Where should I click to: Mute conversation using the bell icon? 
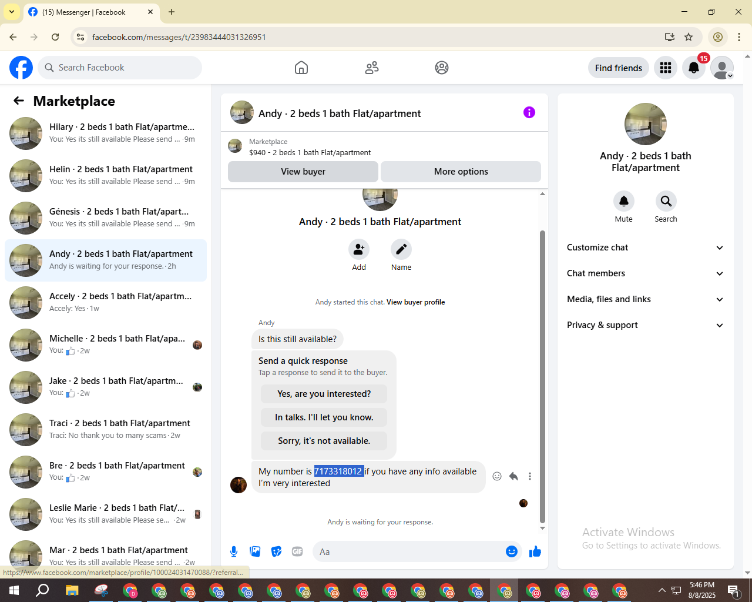[624, 201]
